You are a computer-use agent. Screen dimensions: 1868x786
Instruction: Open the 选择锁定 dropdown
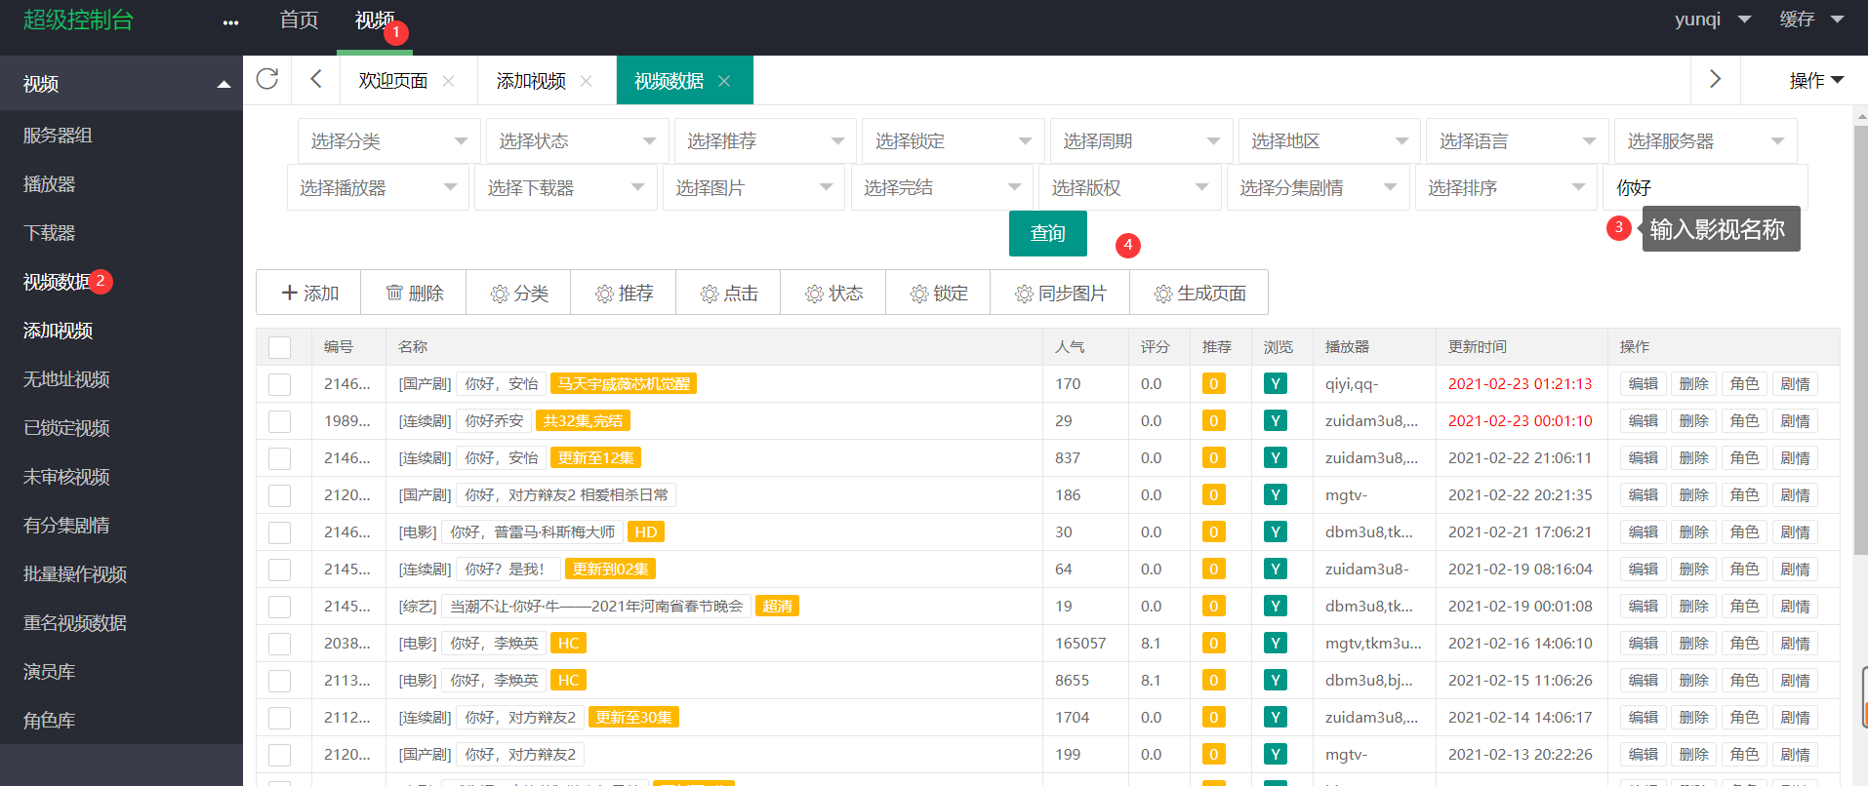click(954, 141)
